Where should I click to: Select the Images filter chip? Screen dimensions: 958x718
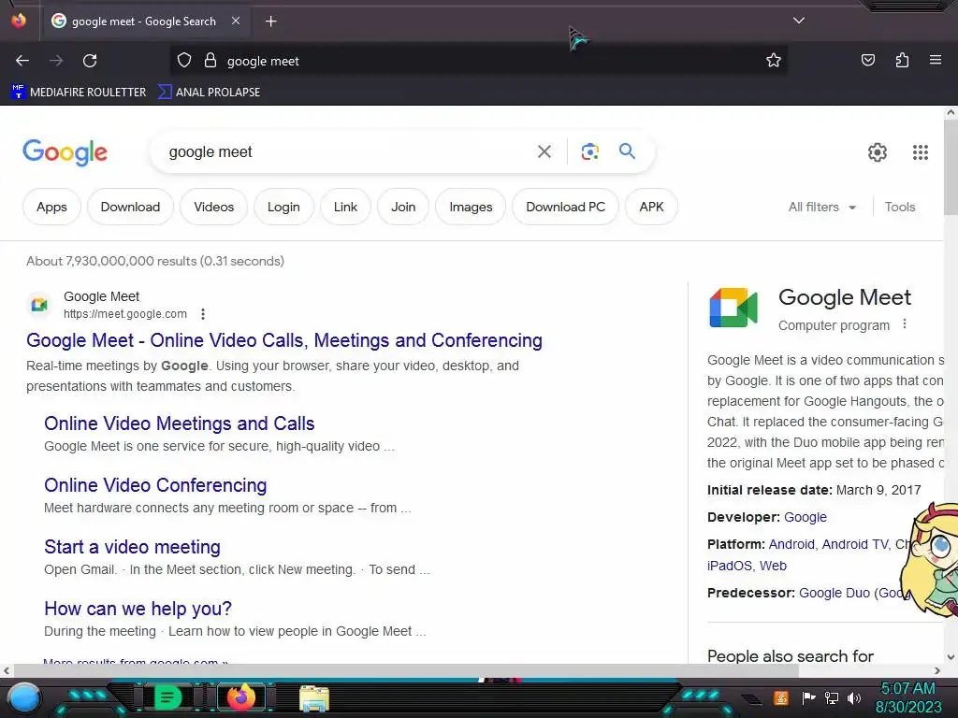point(471,207)
